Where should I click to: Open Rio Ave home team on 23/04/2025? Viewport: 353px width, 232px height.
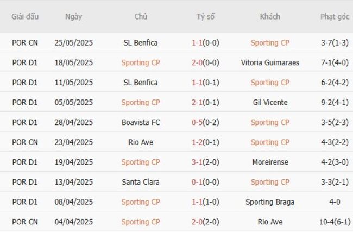coord(141,142)
